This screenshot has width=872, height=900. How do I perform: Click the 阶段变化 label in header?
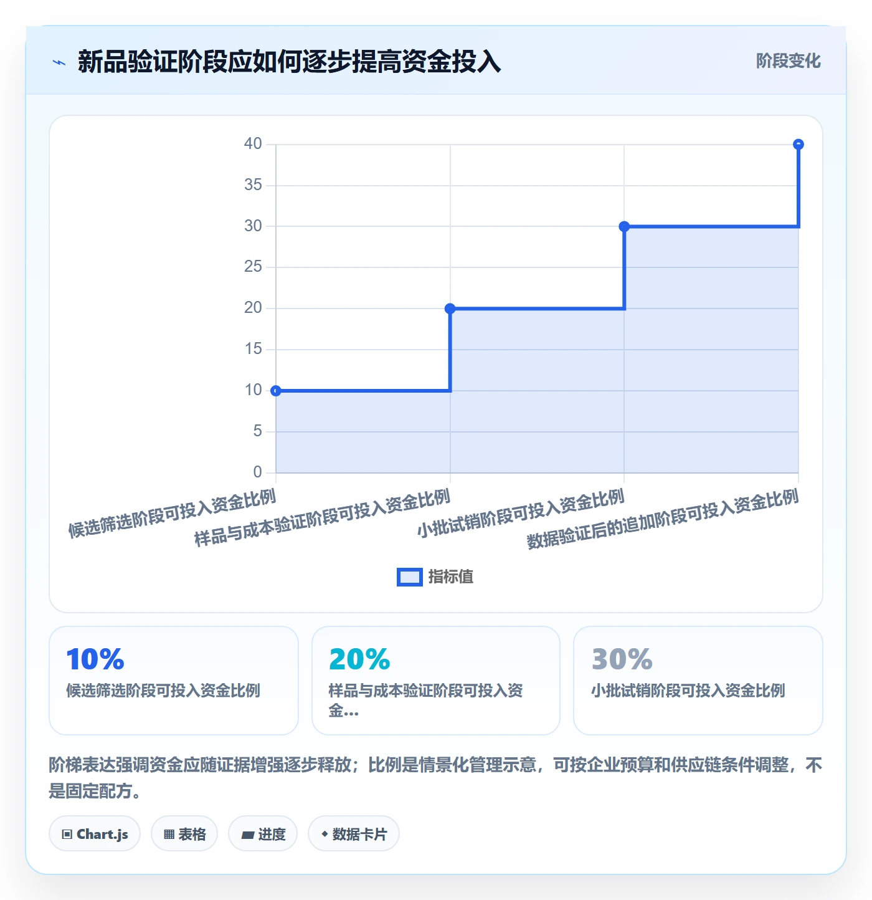[788, 61]
